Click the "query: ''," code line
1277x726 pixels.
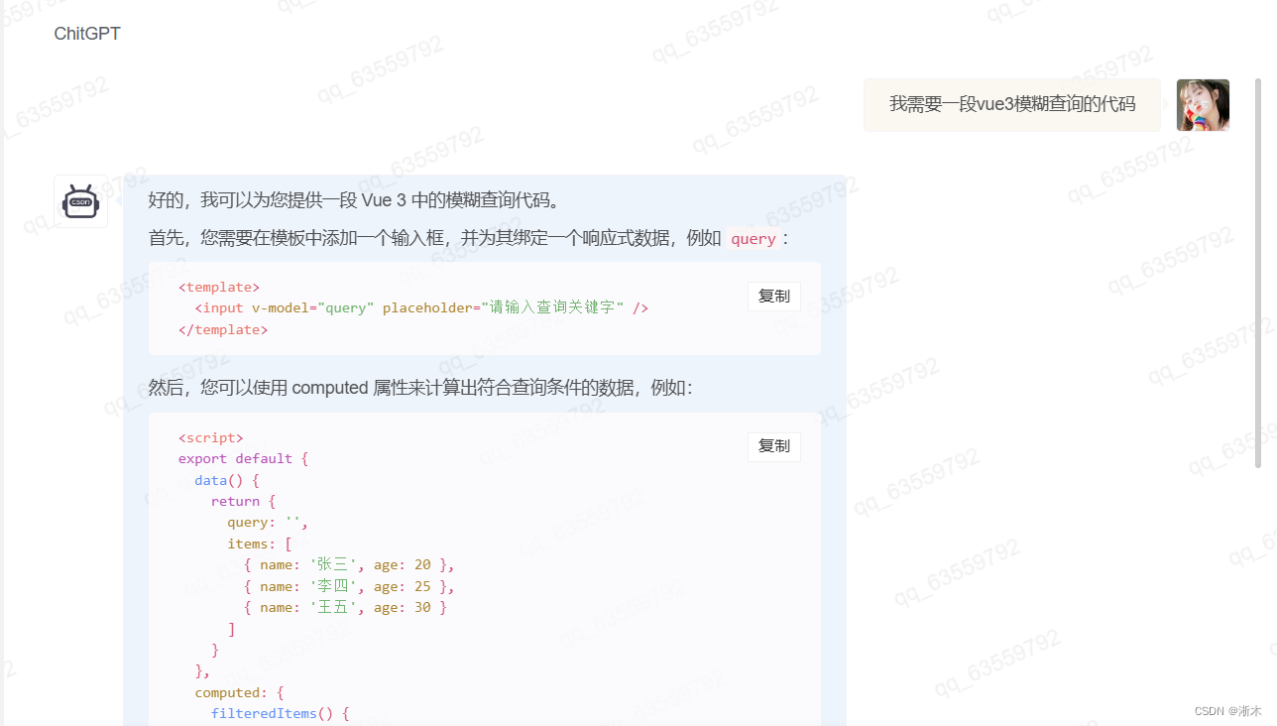[x=268, y=522]
